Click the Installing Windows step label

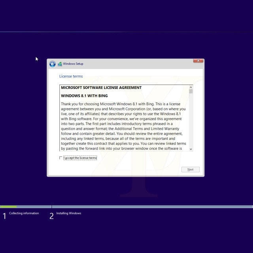(x=68, y=213)
